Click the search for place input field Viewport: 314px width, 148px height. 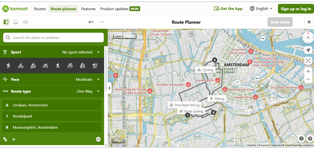[x=54, y=37]
